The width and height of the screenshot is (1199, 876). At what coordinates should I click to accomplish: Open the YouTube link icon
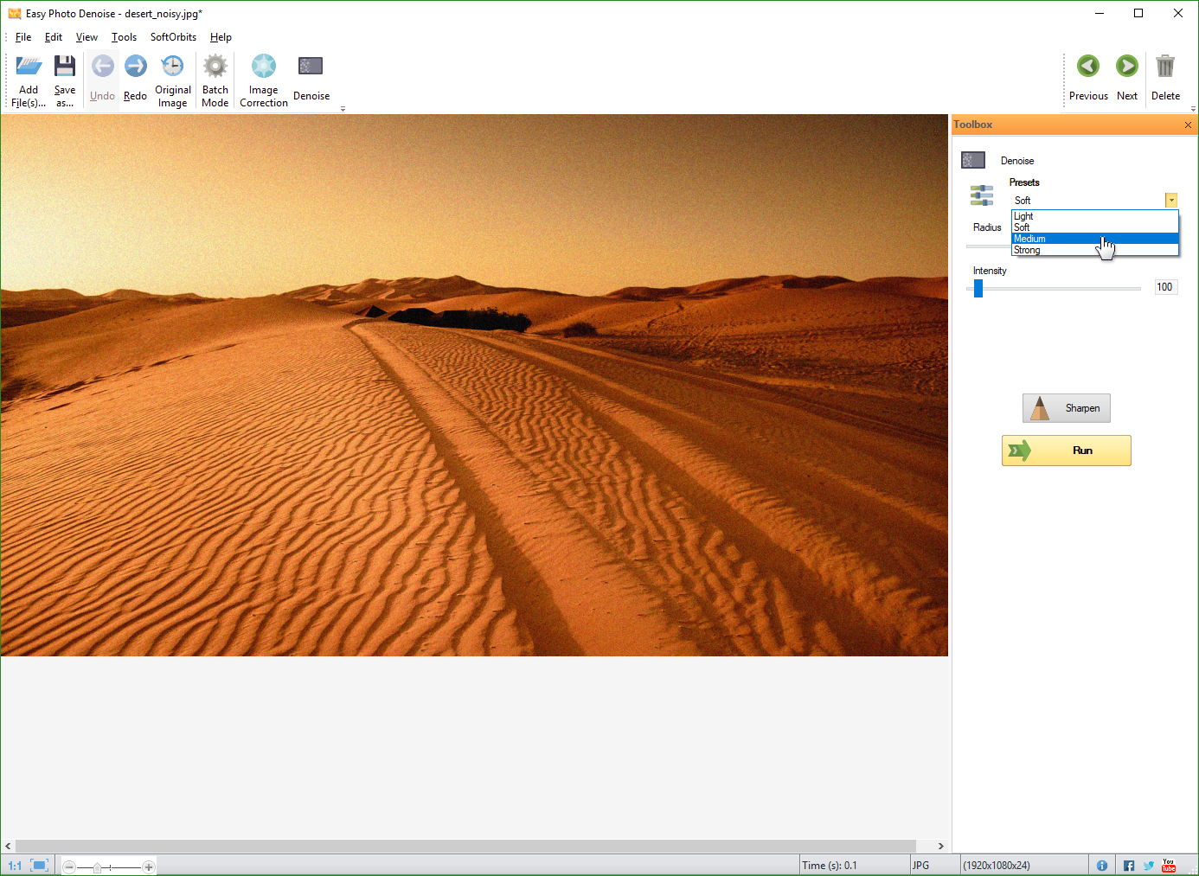[x=1169, y=866]
